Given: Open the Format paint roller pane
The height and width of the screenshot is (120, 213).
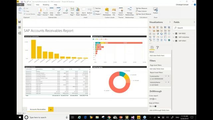Looking at the screenshot, I should click(157, 47).
